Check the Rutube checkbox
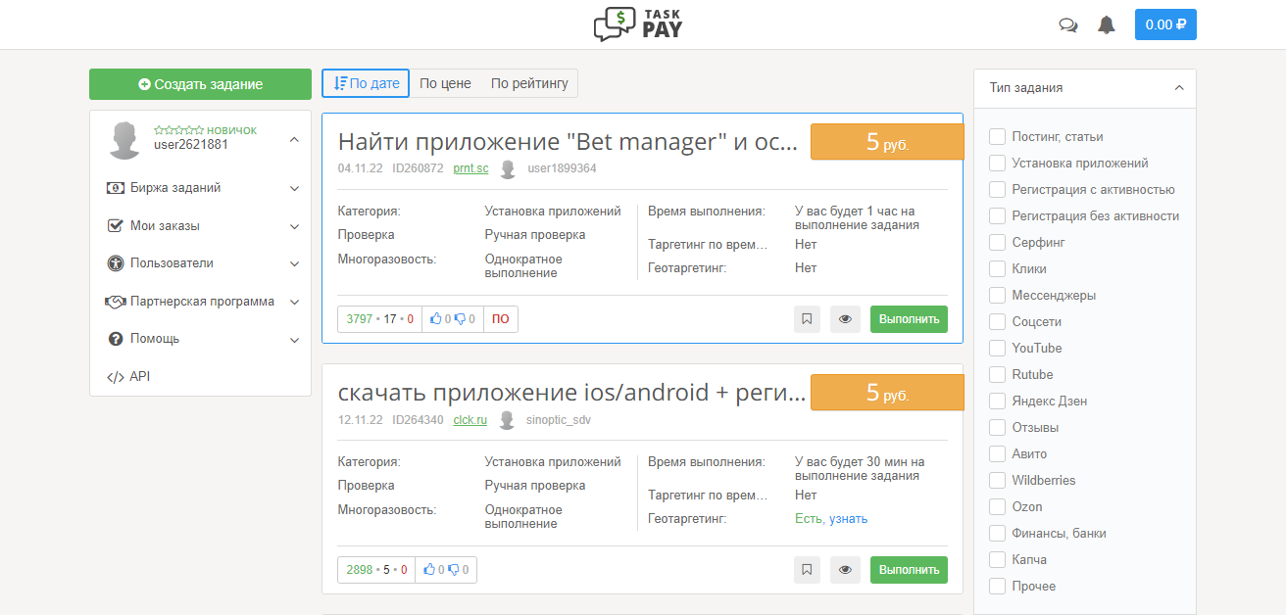The width and height of the screenshot is (1286, 615). point(997,374)
